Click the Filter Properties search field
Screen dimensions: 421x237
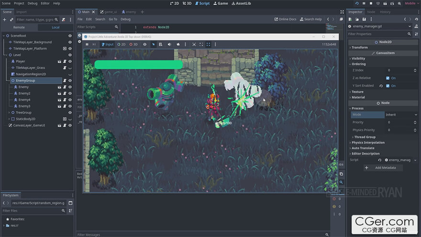(376, 34)
